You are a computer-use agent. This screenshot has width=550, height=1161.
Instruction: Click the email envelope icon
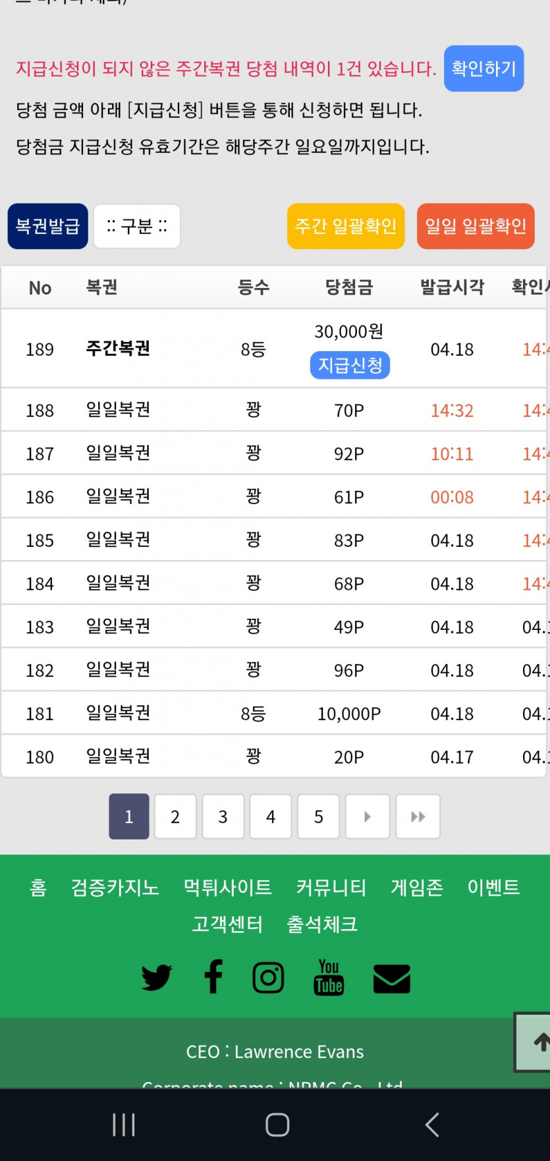point(391,978)
